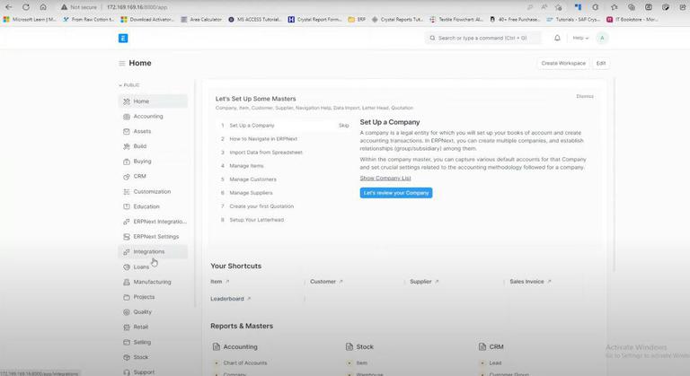Select step Setup Your Letterhead

257,220
